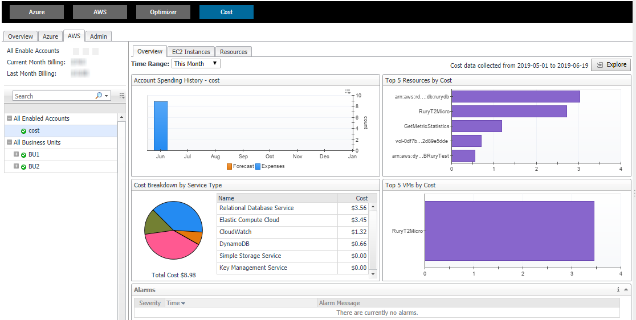Open the Resources tab
Image resolution: width=636 pixels, height=320 pixels.
coord(234,52)
